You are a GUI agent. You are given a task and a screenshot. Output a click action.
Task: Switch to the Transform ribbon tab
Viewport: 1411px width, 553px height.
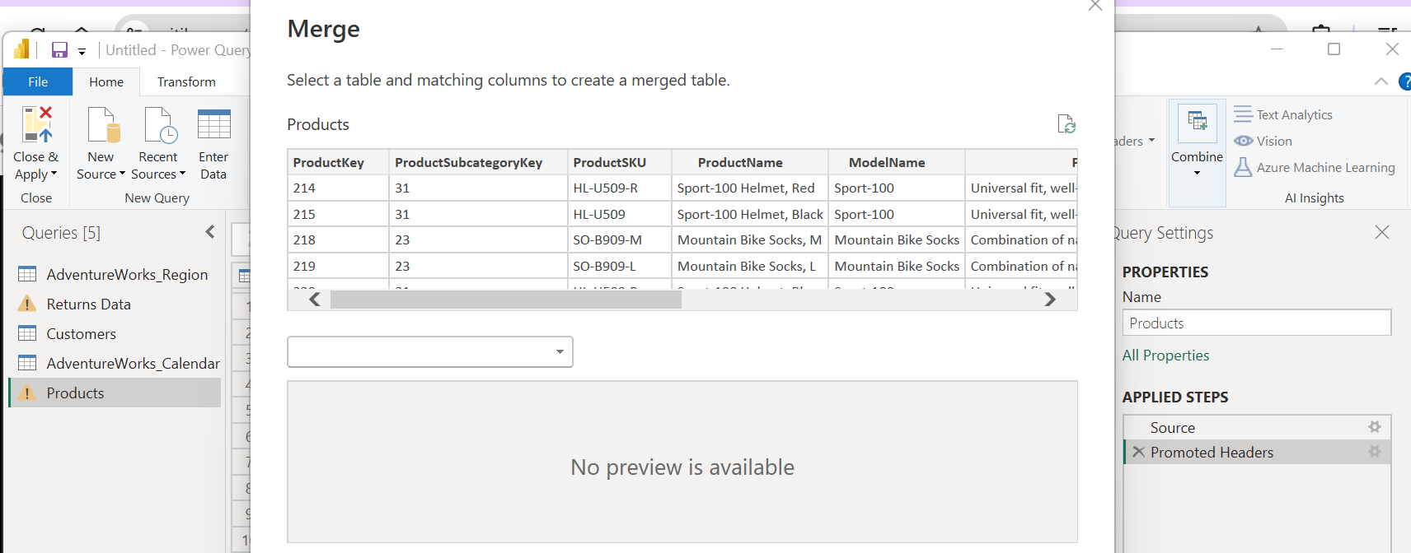(x=186, y=81)
